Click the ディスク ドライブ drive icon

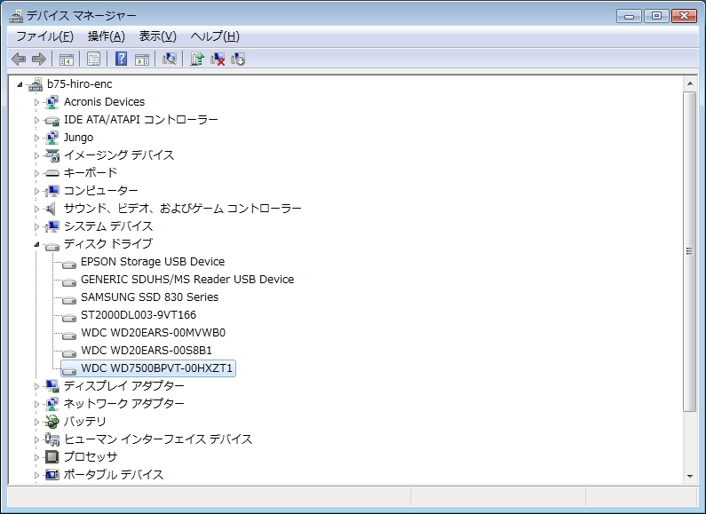click(x=52, y=246)
